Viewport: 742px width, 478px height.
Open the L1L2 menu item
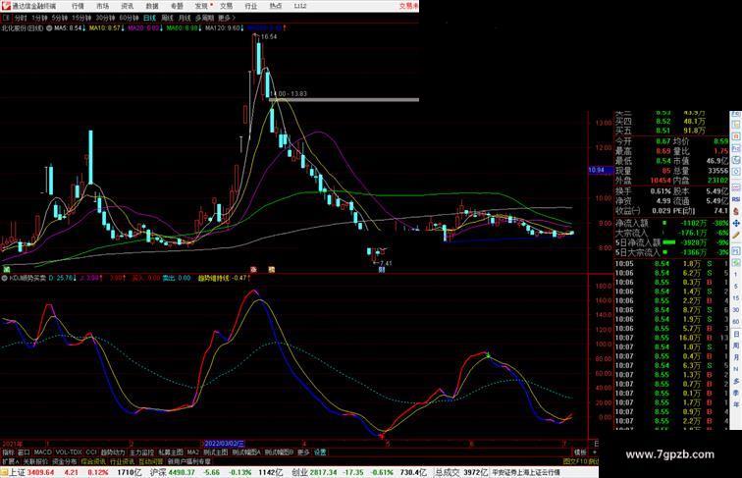pyautogui.click(x=300, y=6)
